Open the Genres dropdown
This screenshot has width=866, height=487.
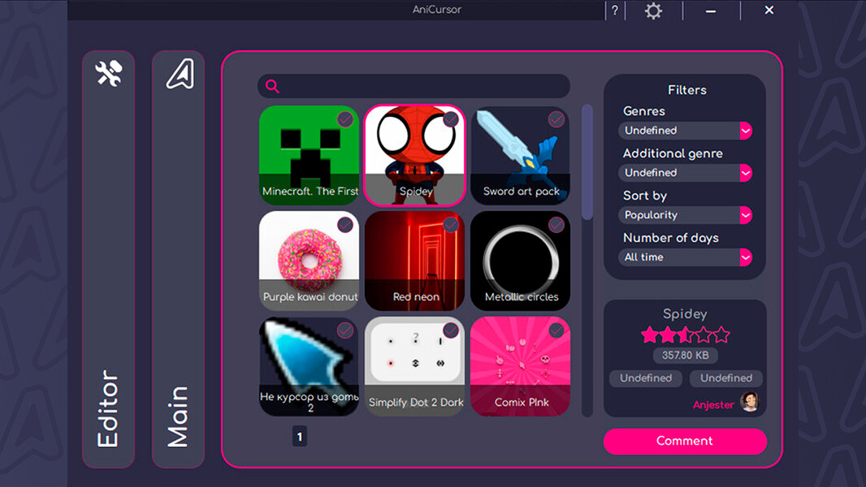coord(685,131)
